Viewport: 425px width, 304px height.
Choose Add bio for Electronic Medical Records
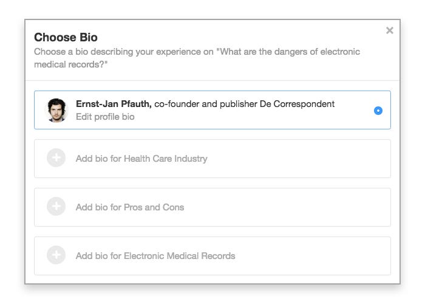tap(212, 256)
